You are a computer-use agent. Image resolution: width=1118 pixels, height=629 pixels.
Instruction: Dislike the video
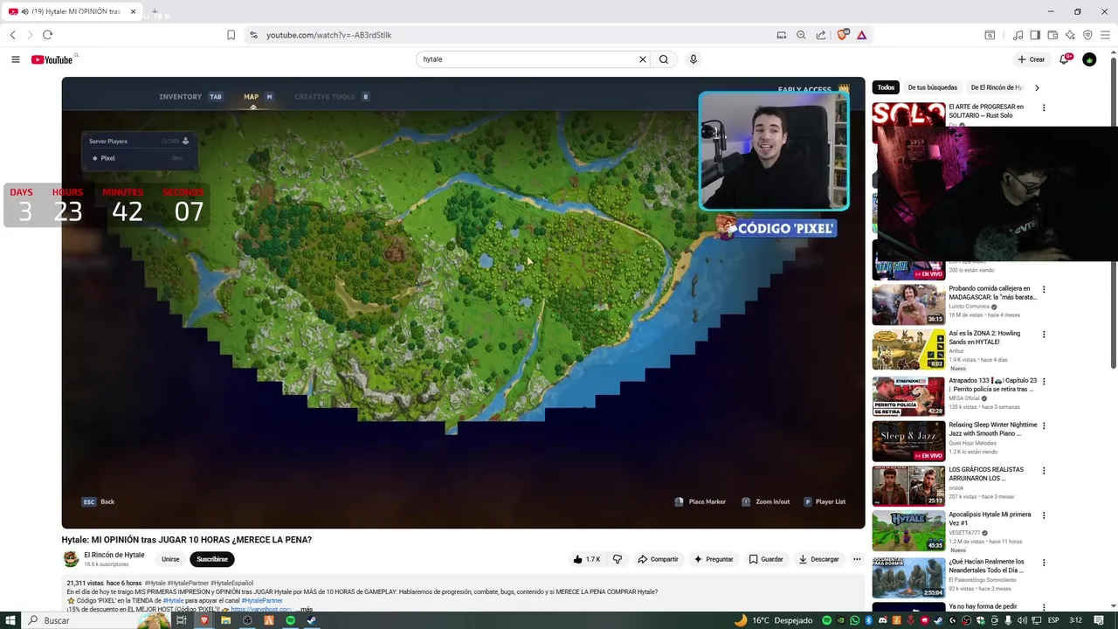click(x=617, y=559)
